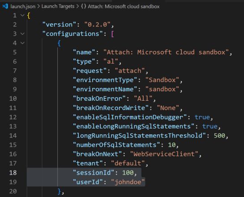This screenshot has height=197, width=244.
Task: Click the "type" key
Action: pos(84,61)
